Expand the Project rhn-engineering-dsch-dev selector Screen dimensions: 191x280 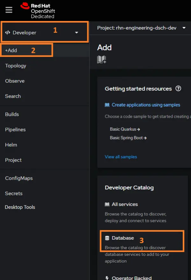(x=141, y=28)
